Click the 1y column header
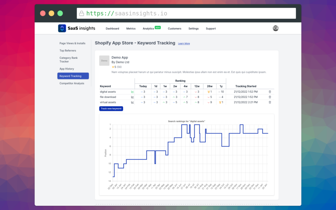The image size is (336, 210). (221, 86)
